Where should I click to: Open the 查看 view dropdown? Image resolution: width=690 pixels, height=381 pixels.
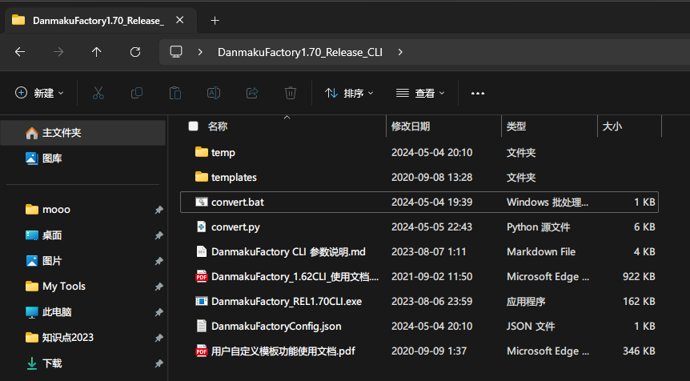coord(420,93)
